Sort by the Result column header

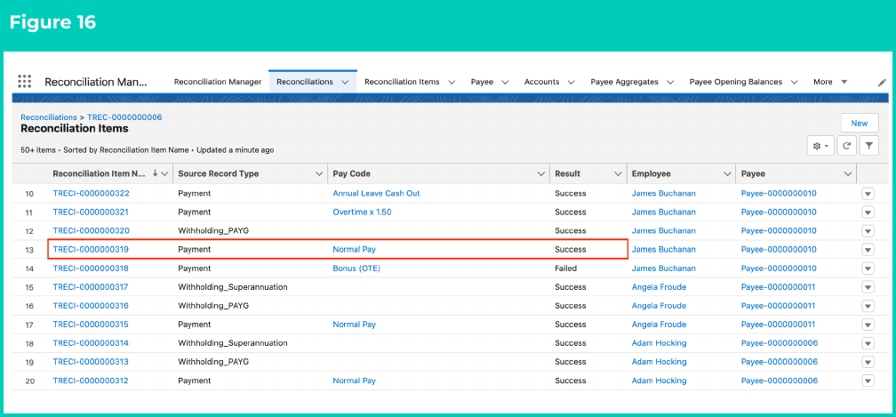click(x=567, y=173)
